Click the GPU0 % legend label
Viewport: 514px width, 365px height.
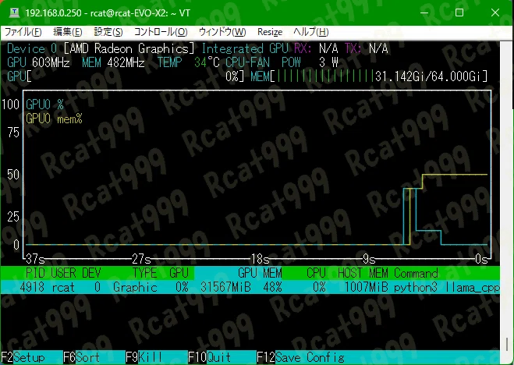pos(44,105)
